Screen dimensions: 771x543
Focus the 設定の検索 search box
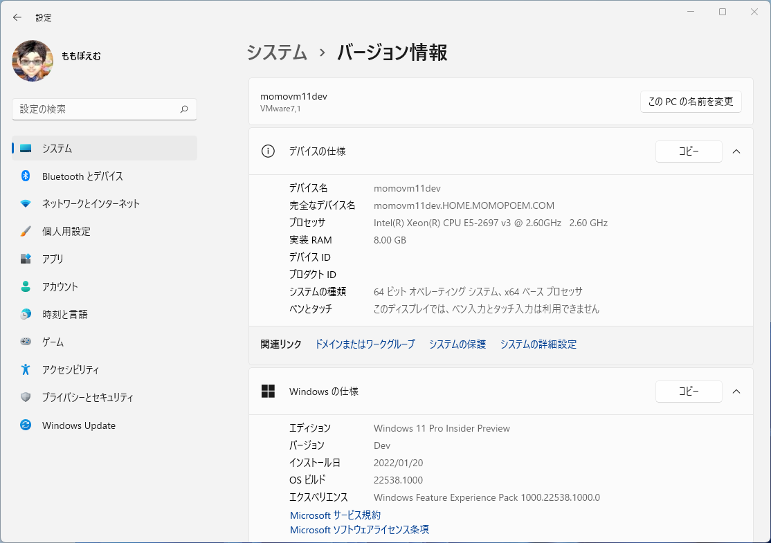pyautogui.click(x=105, y=109)
